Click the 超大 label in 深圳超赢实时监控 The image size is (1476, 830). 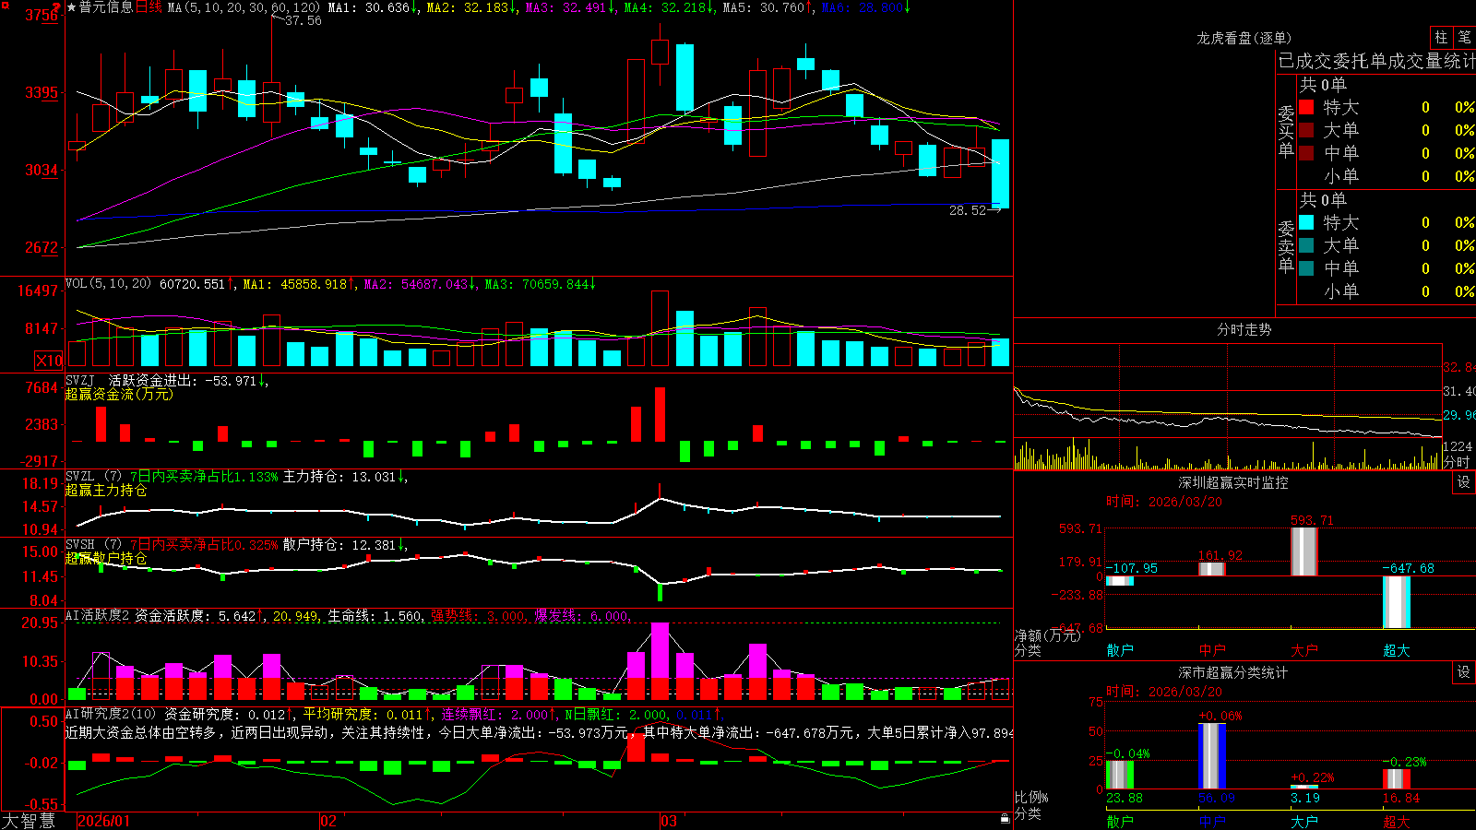tap(1397, 650)
